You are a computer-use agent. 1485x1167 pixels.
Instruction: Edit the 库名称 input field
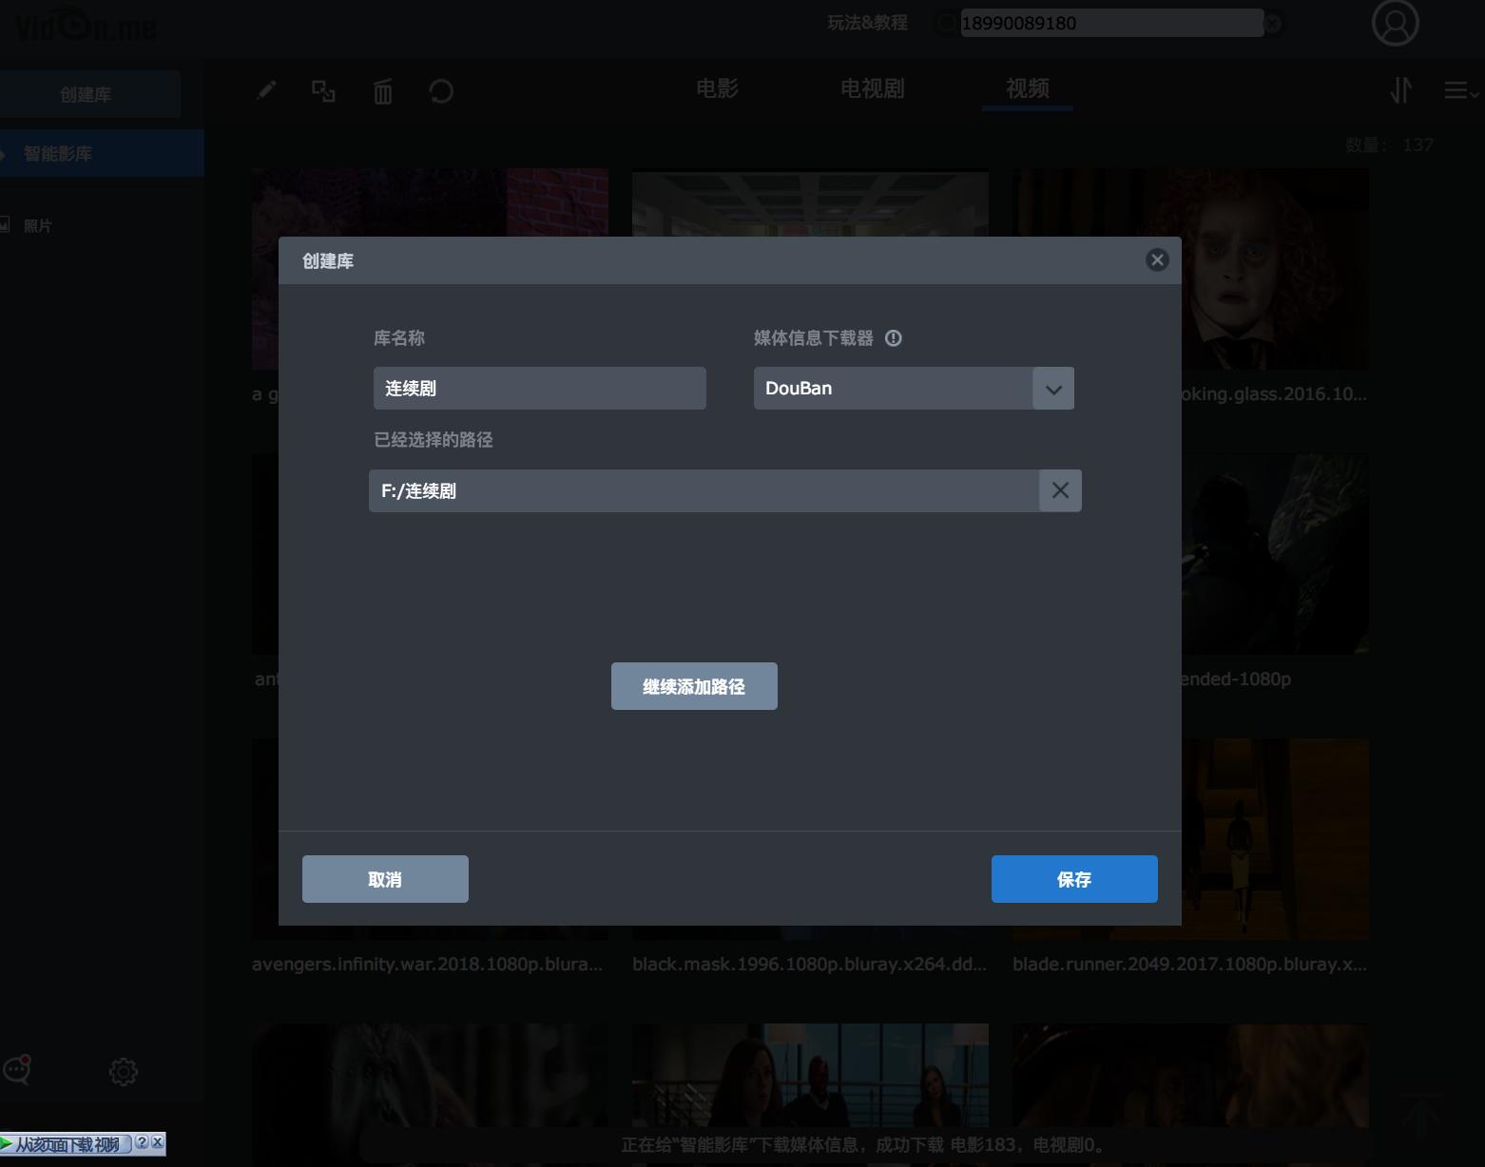click(x=540, y=389)
